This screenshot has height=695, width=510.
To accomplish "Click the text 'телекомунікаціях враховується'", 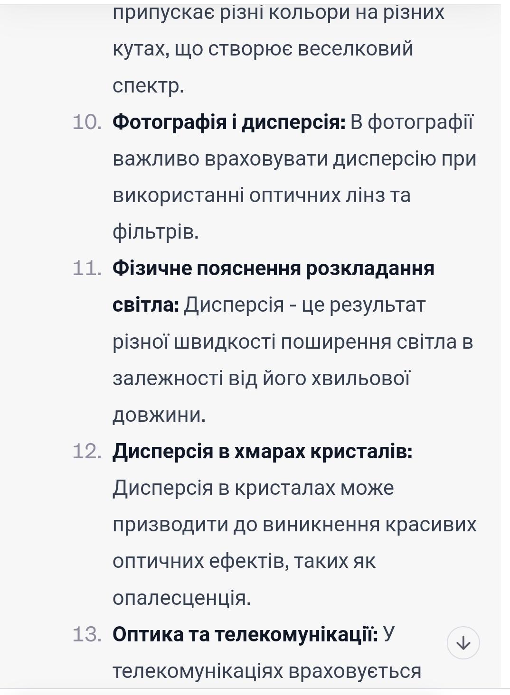I will pyautogui.click(x=267, y=671).
